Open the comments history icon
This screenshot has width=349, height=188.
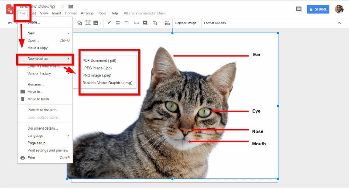click(299, 9)
